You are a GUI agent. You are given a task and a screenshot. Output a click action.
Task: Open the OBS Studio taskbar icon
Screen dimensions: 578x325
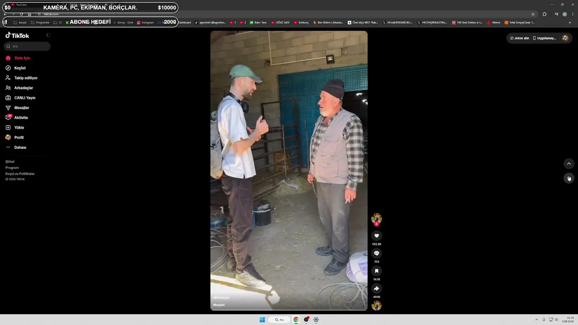pyautogui.click(x=306, y=320)
